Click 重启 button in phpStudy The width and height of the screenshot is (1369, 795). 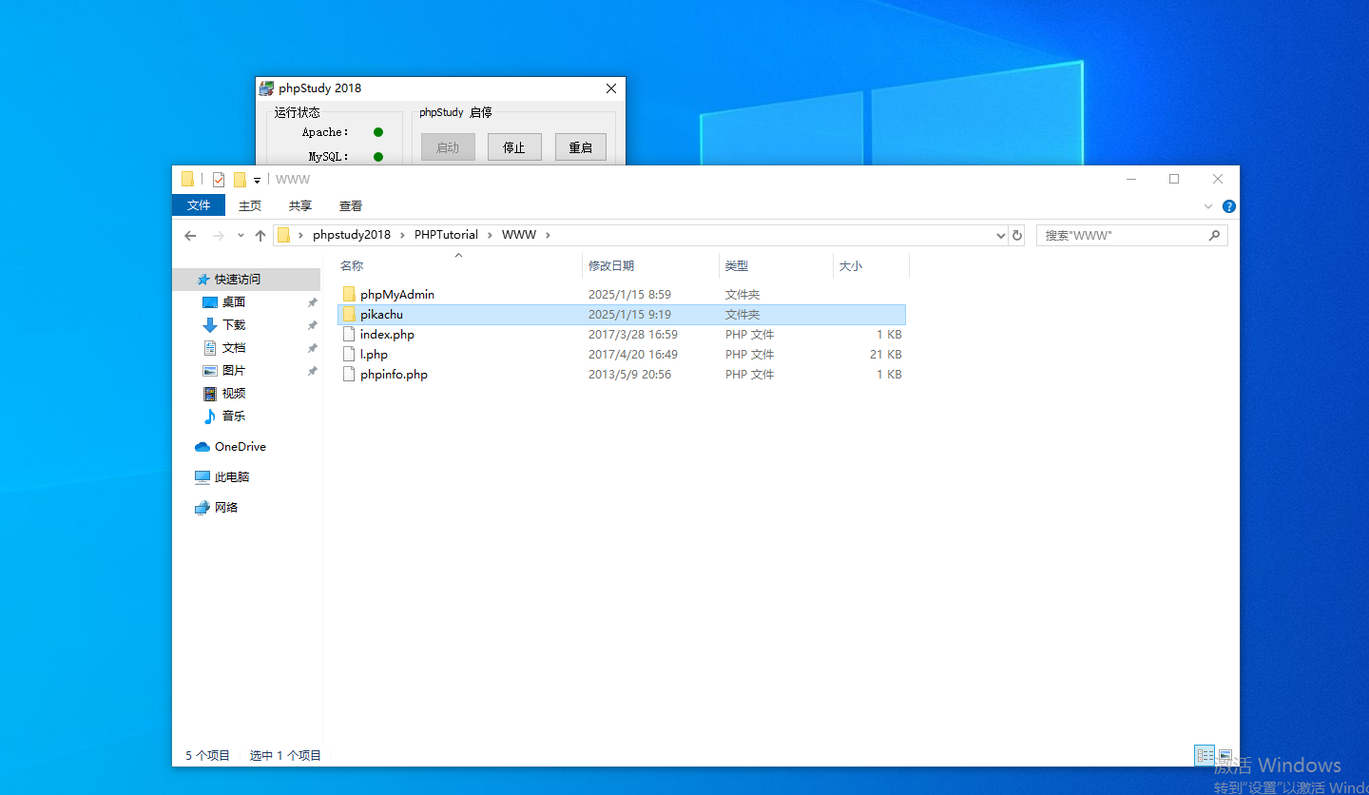(x=581, y=147)
